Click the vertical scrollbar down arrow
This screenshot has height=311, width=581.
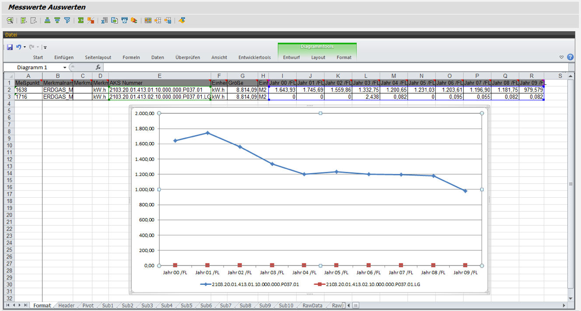[570, 298]
